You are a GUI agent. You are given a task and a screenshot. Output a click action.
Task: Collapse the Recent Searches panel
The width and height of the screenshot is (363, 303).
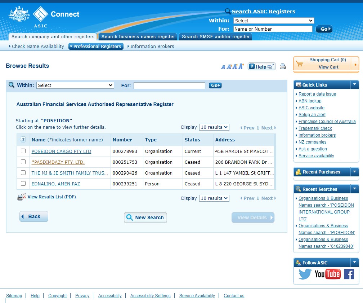tap(354, 189)
